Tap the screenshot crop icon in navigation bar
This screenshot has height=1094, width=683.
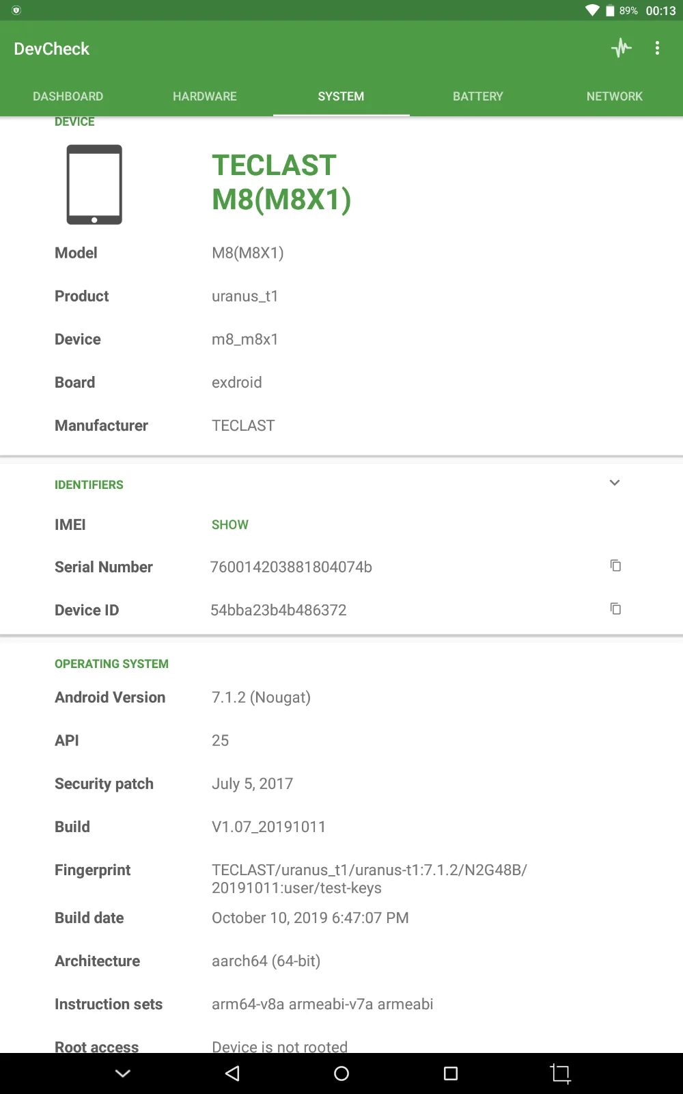point(561,1073)
